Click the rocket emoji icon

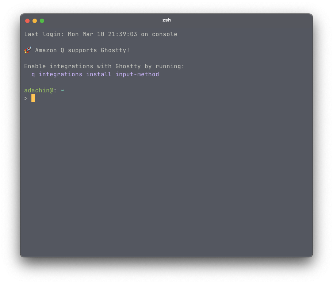[28, 50]
